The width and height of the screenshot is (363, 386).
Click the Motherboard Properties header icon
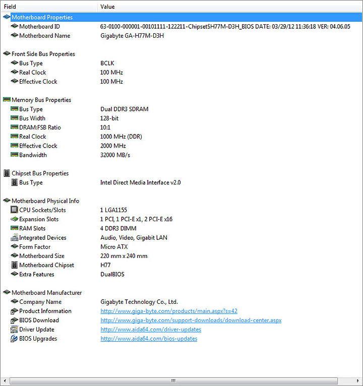click(7, 17)
